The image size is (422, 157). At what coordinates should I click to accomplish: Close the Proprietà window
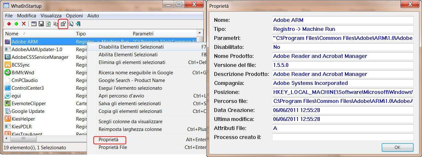coord(409,5)
